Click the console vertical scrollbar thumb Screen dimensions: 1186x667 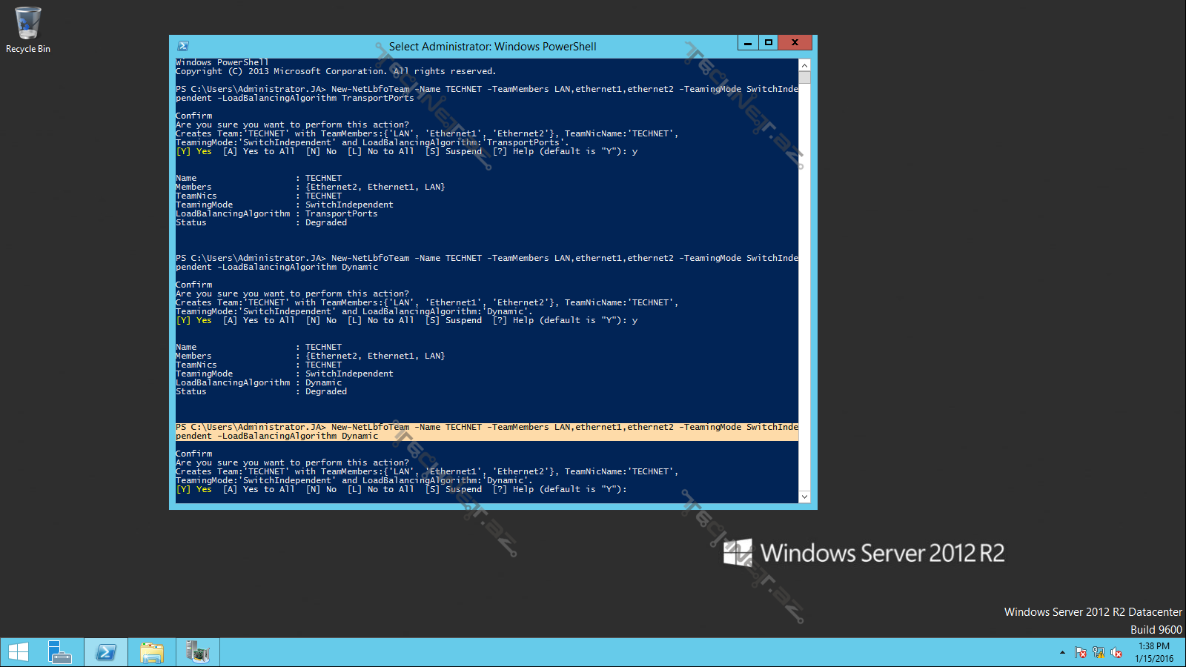click(804, 78)
